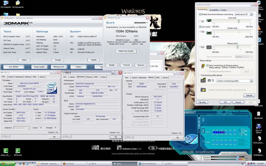Click Submit Your Results button

tap(127, 51)
